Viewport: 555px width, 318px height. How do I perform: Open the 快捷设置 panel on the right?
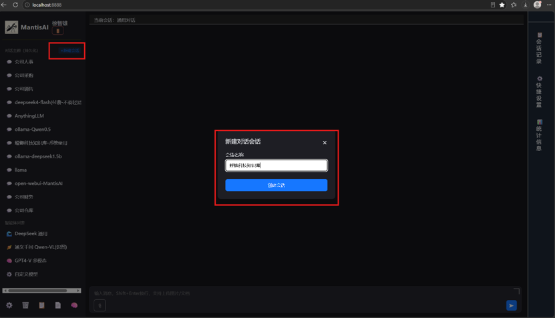[539, 92]
